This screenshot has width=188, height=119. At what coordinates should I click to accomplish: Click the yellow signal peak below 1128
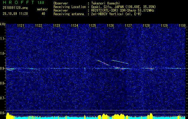[x=151, y=116]
